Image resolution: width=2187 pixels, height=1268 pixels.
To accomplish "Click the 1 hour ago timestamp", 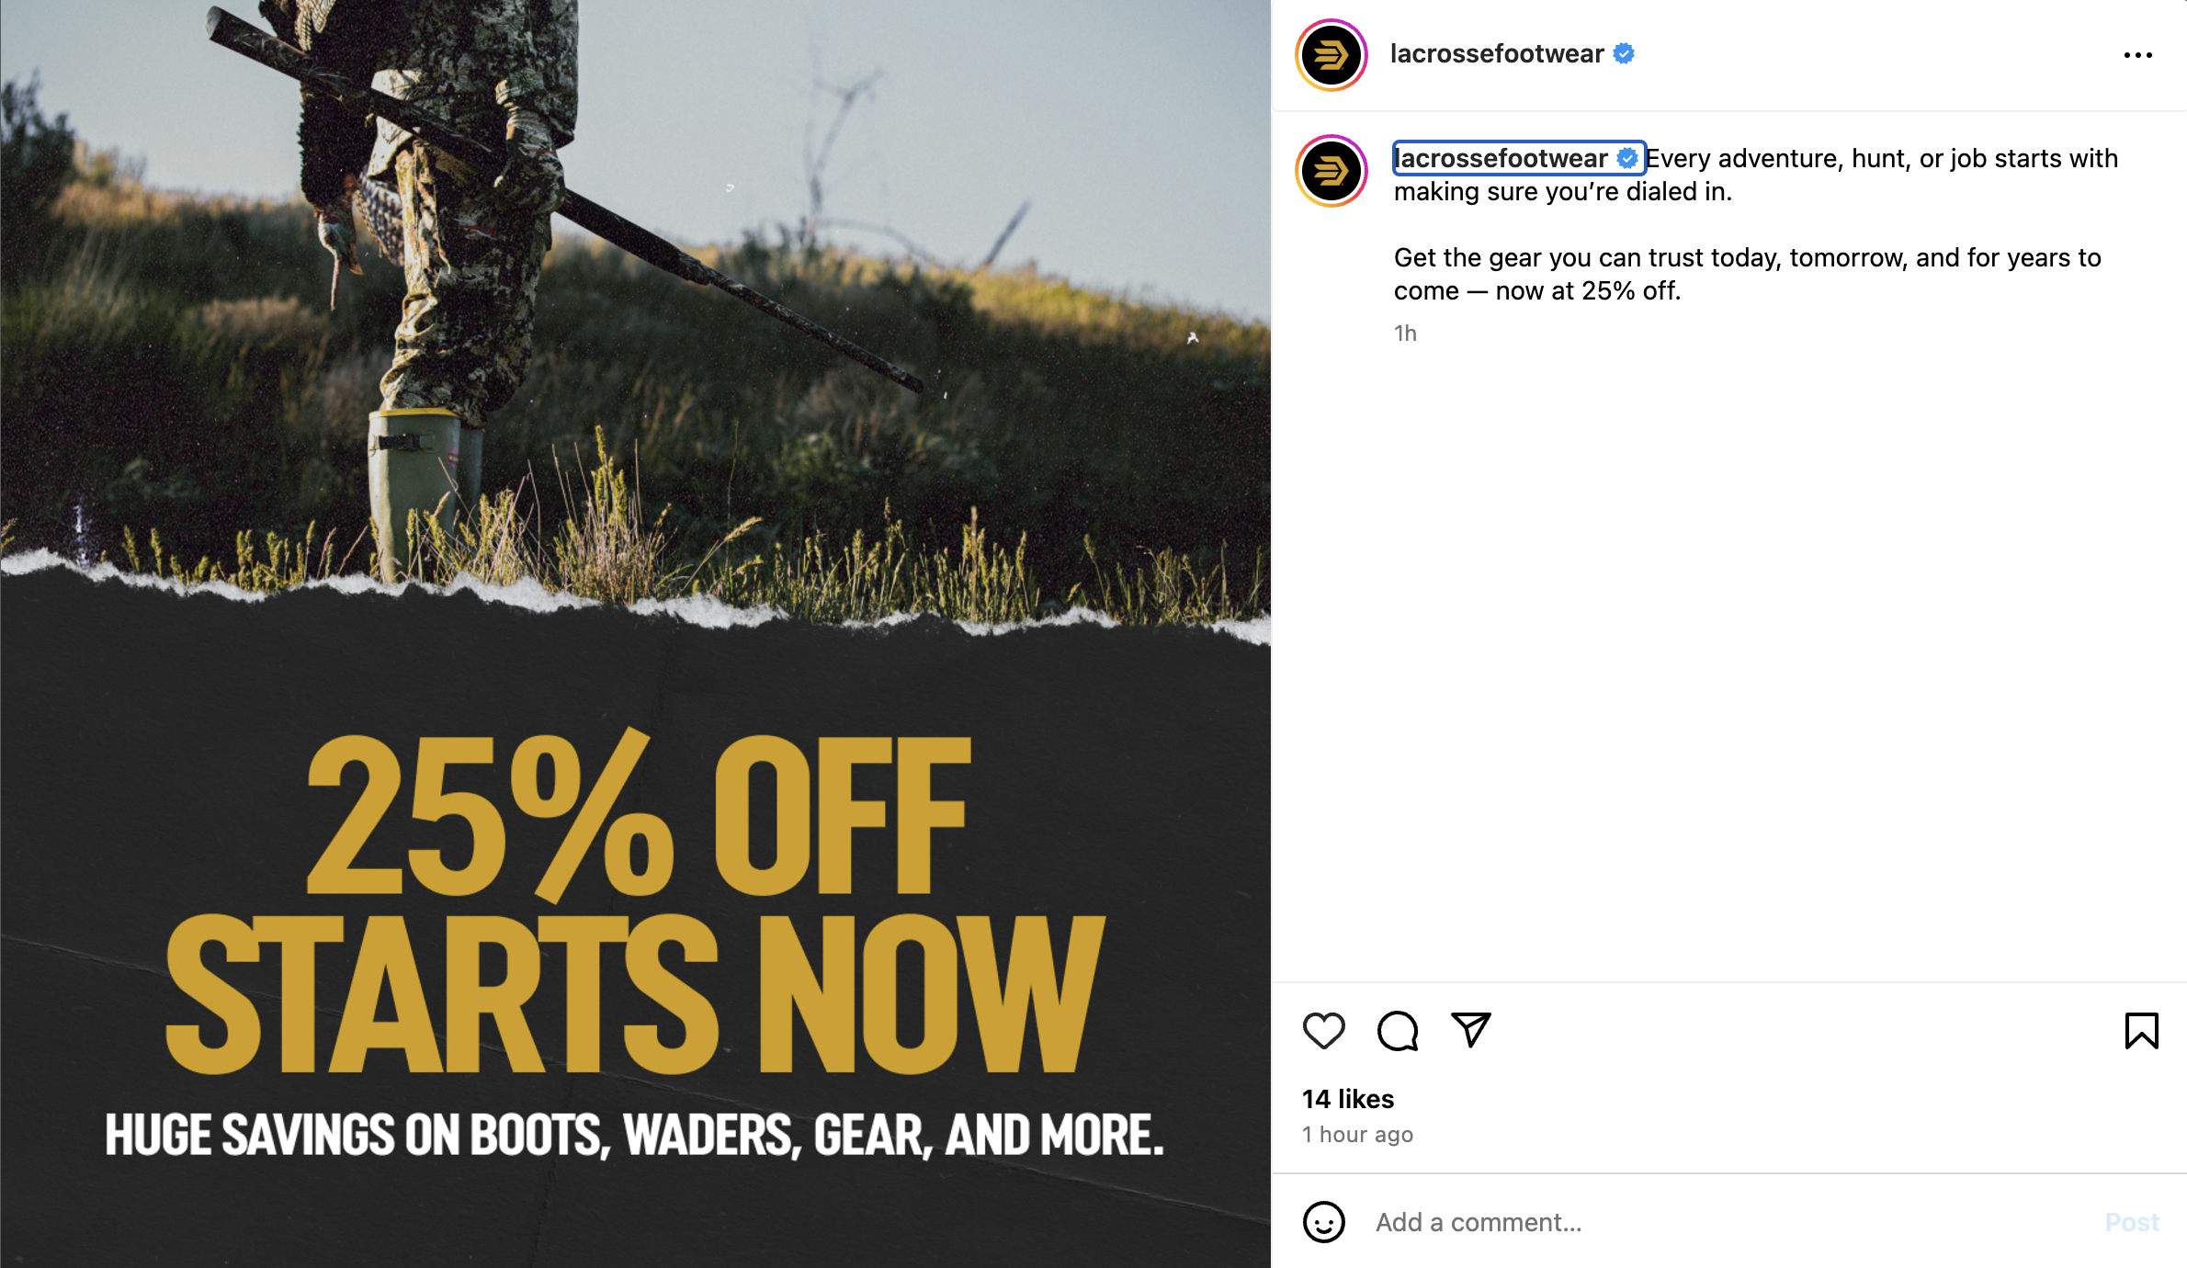I will pyautogui.click(x=1357, y=1135).
